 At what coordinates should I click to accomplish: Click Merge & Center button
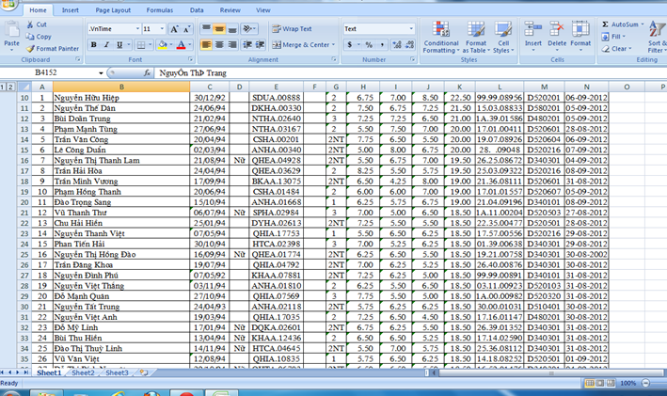tap(301, 44)
